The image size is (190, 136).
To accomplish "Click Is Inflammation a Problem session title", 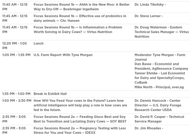I will [x=78, y=29].
